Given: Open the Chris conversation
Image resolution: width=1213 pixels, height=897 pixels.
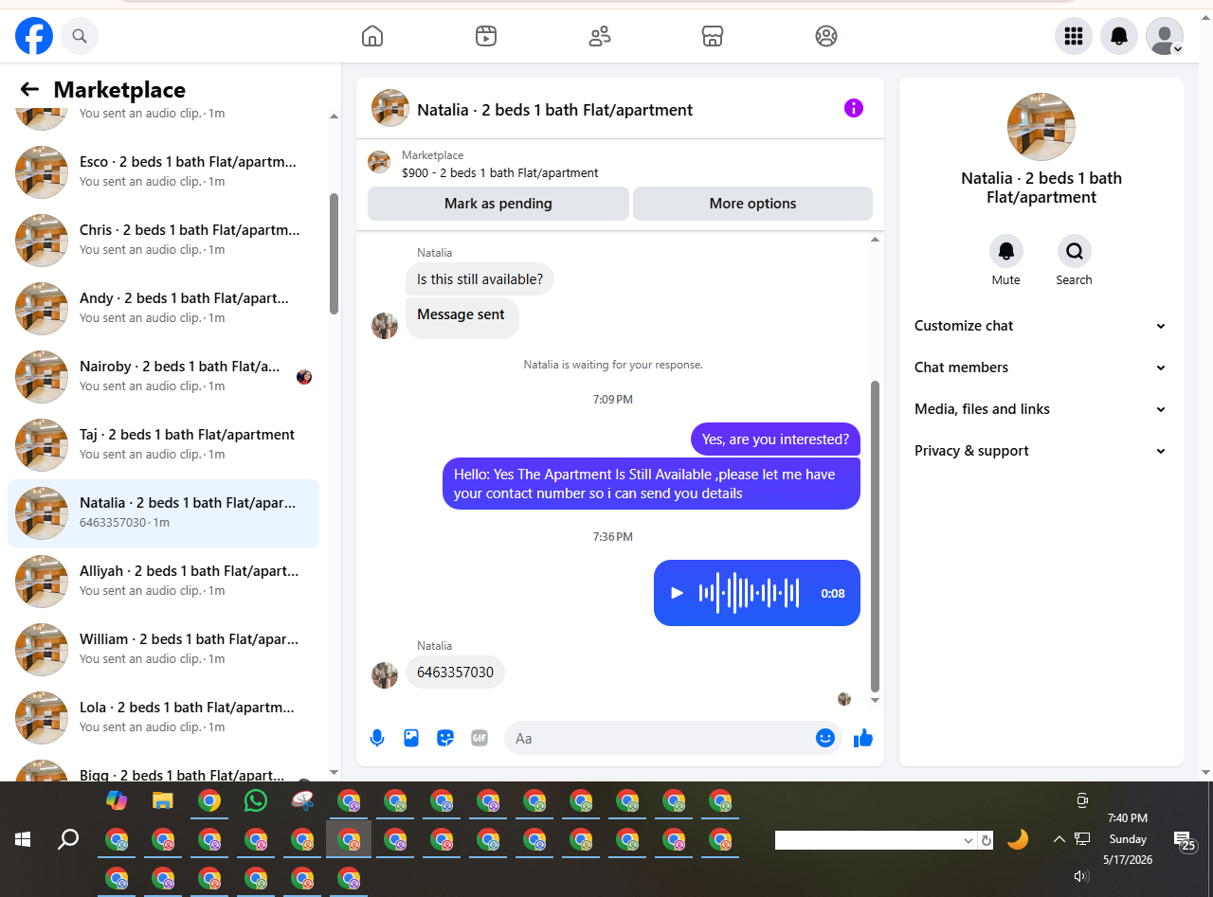Looking at the screenshot, I should tap(163, 240).
